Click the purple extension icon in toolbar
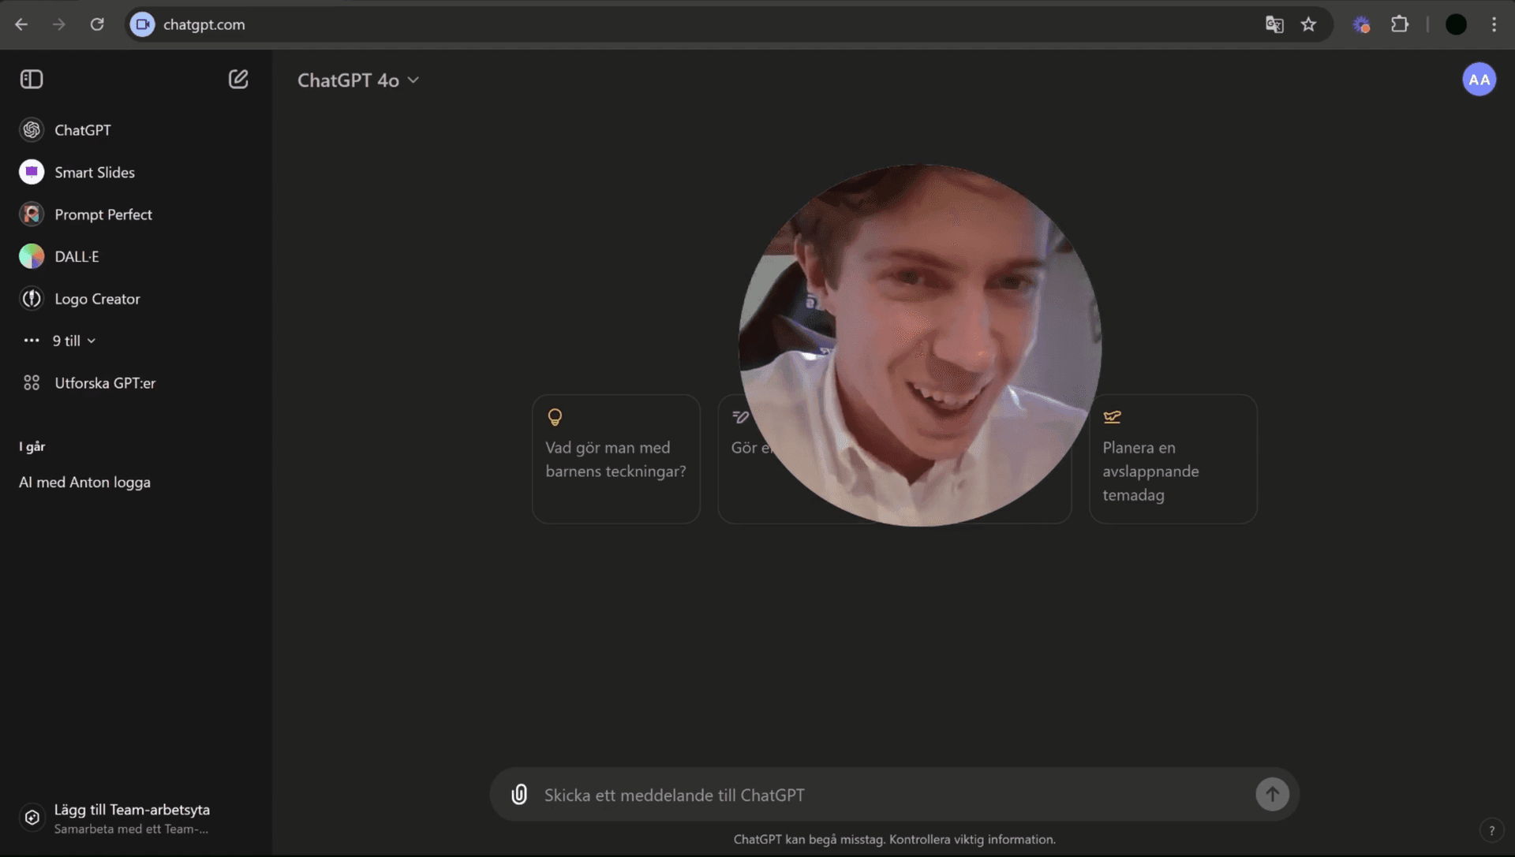 1361,24
